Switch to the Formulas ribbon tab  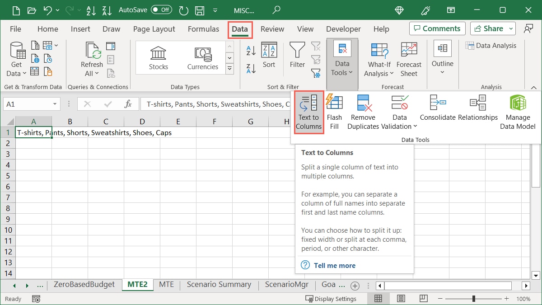pos(203,28)
